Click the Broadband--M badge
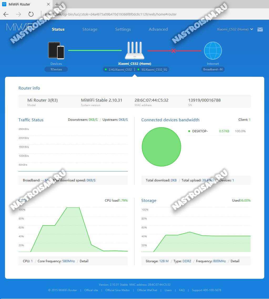The width and height of the screenshot is (269, 299). 213,69
